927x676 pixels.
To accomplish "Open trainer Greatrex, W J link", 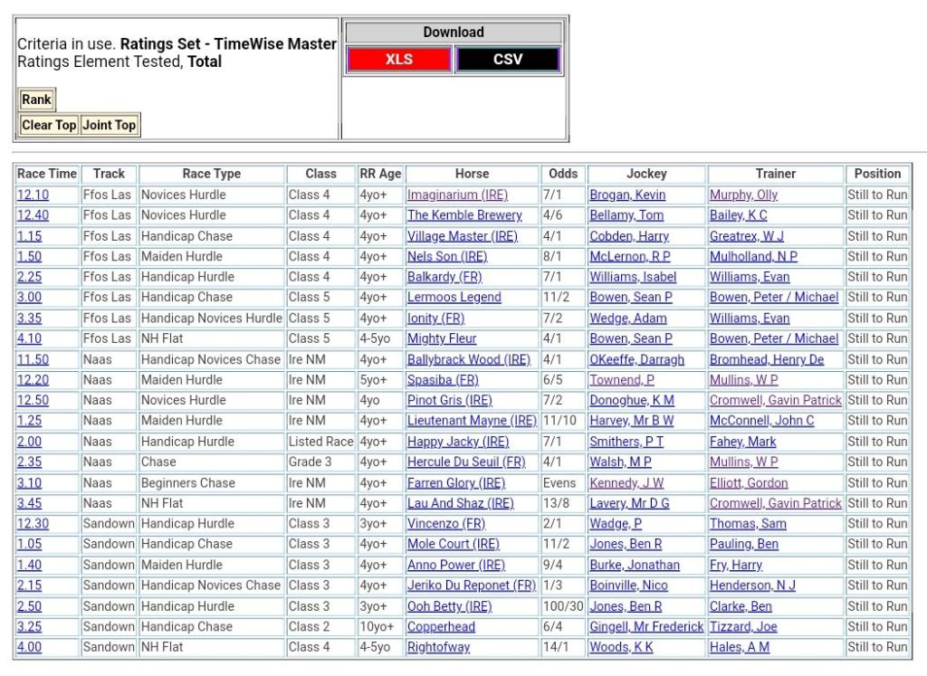I will click(x=746, y=236).
